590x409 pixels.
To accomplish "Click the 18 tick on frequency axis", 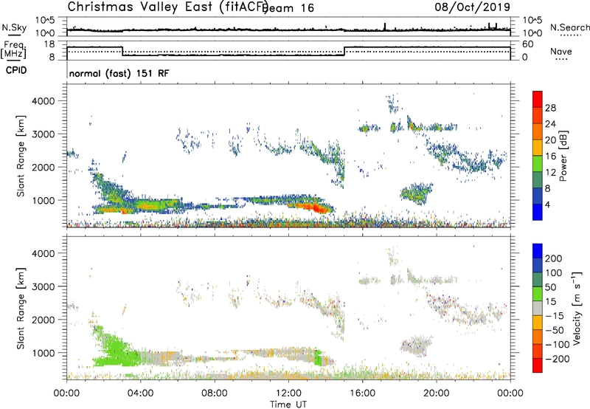I will (x=49, y=44).
